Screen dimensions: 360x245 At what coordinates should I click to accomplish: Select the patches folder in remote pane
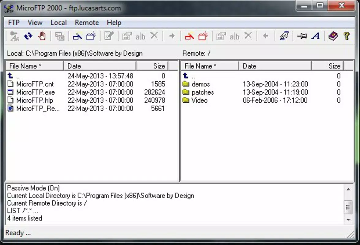(x=262, y=92)
